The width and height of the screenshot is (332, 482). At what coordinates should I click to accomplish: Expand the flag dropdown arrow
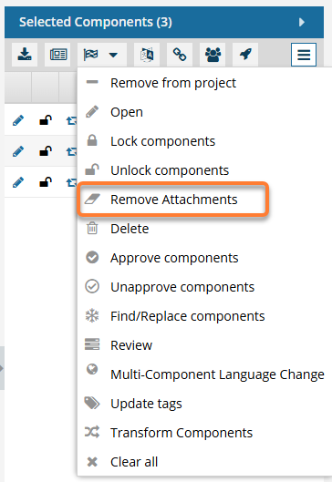click(113, 55)
